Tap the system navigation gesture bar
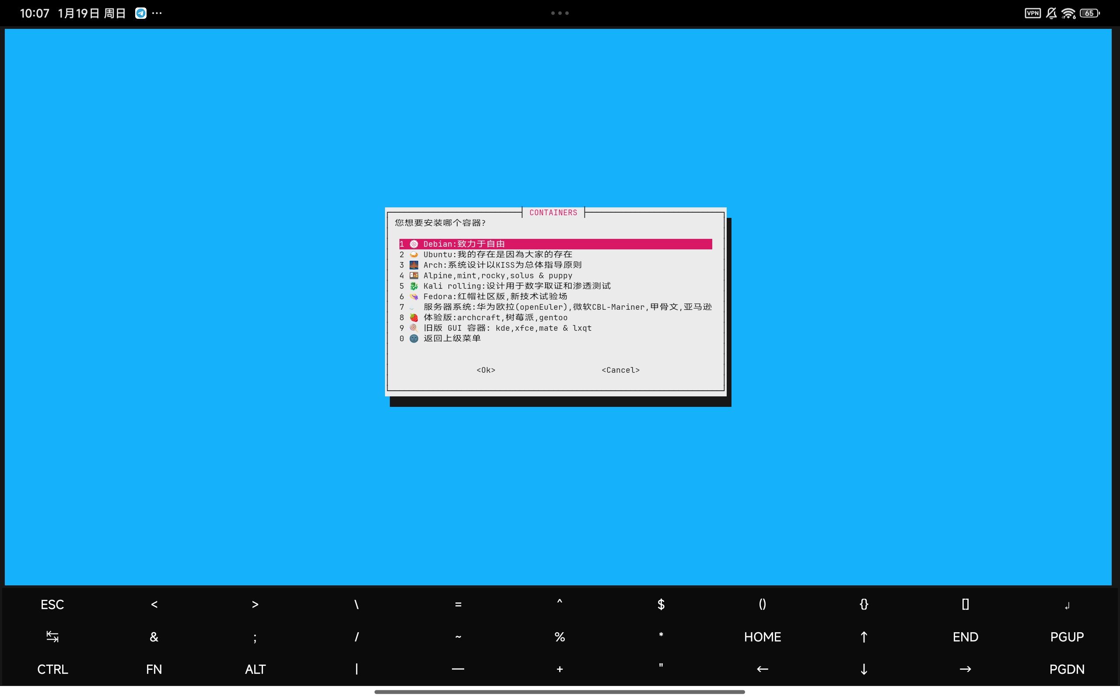Image resolution: width=1120 pixels, height=700 pixels. [x=560, y=692]
